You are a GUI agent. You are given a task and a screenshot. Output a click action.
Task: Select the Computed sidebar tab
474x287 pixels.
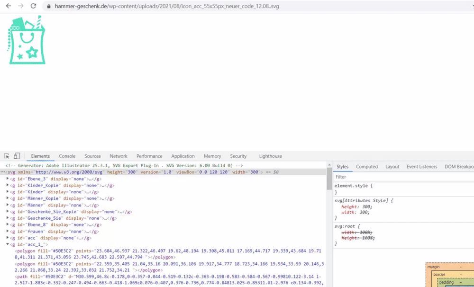point(367,167)
